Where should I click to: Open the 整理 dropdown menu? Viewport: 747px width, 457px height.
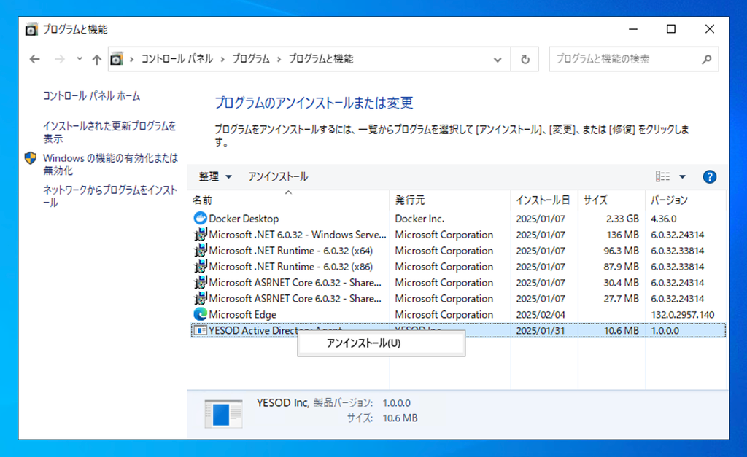pyautogui.click(x=215, y=176)
